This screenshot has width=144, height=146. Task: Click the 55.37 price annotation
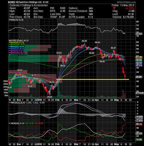[114, 48]
